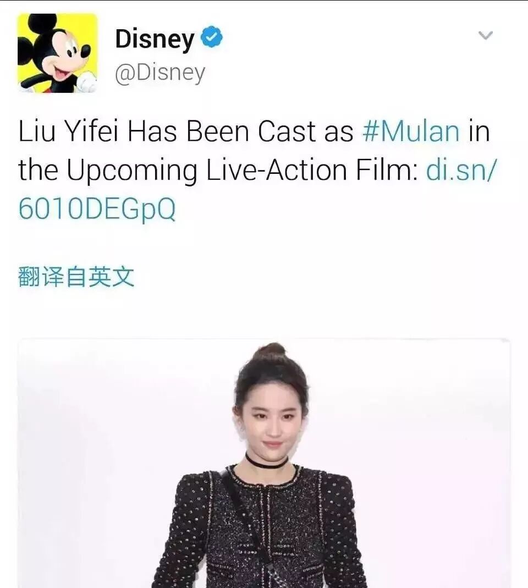Viewport: 528px width, 588px height.
Task: Open the attached photo of the woman
Action: pyautogui.click(x=263, y=463)
